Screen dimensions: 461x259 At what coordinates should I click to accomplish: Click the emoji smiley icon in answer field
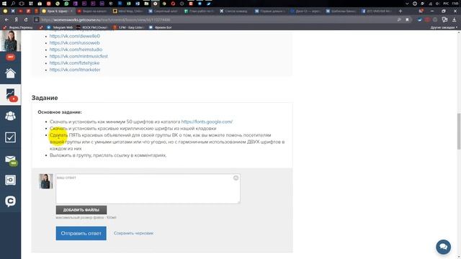coord(236,178)
